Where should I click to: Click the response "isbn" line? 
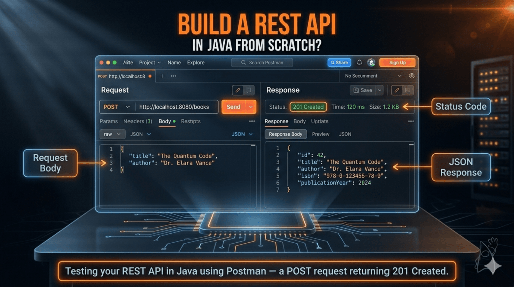(x=342, y=176)
